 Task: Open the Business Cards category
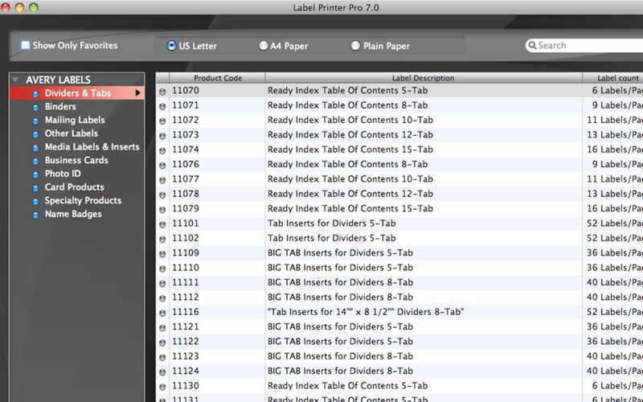click(x=76, y=160)
